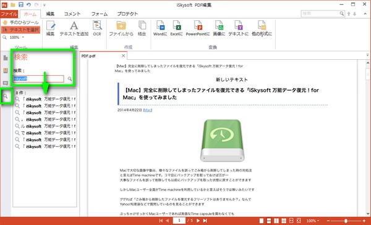
Task: Open the folder icon in quick access bar
Action: coord(13,5)
